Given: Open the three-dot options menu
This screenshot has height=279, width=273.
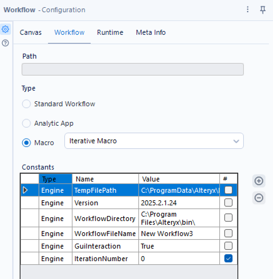Looking at the screenshot, I should point(248,9).
